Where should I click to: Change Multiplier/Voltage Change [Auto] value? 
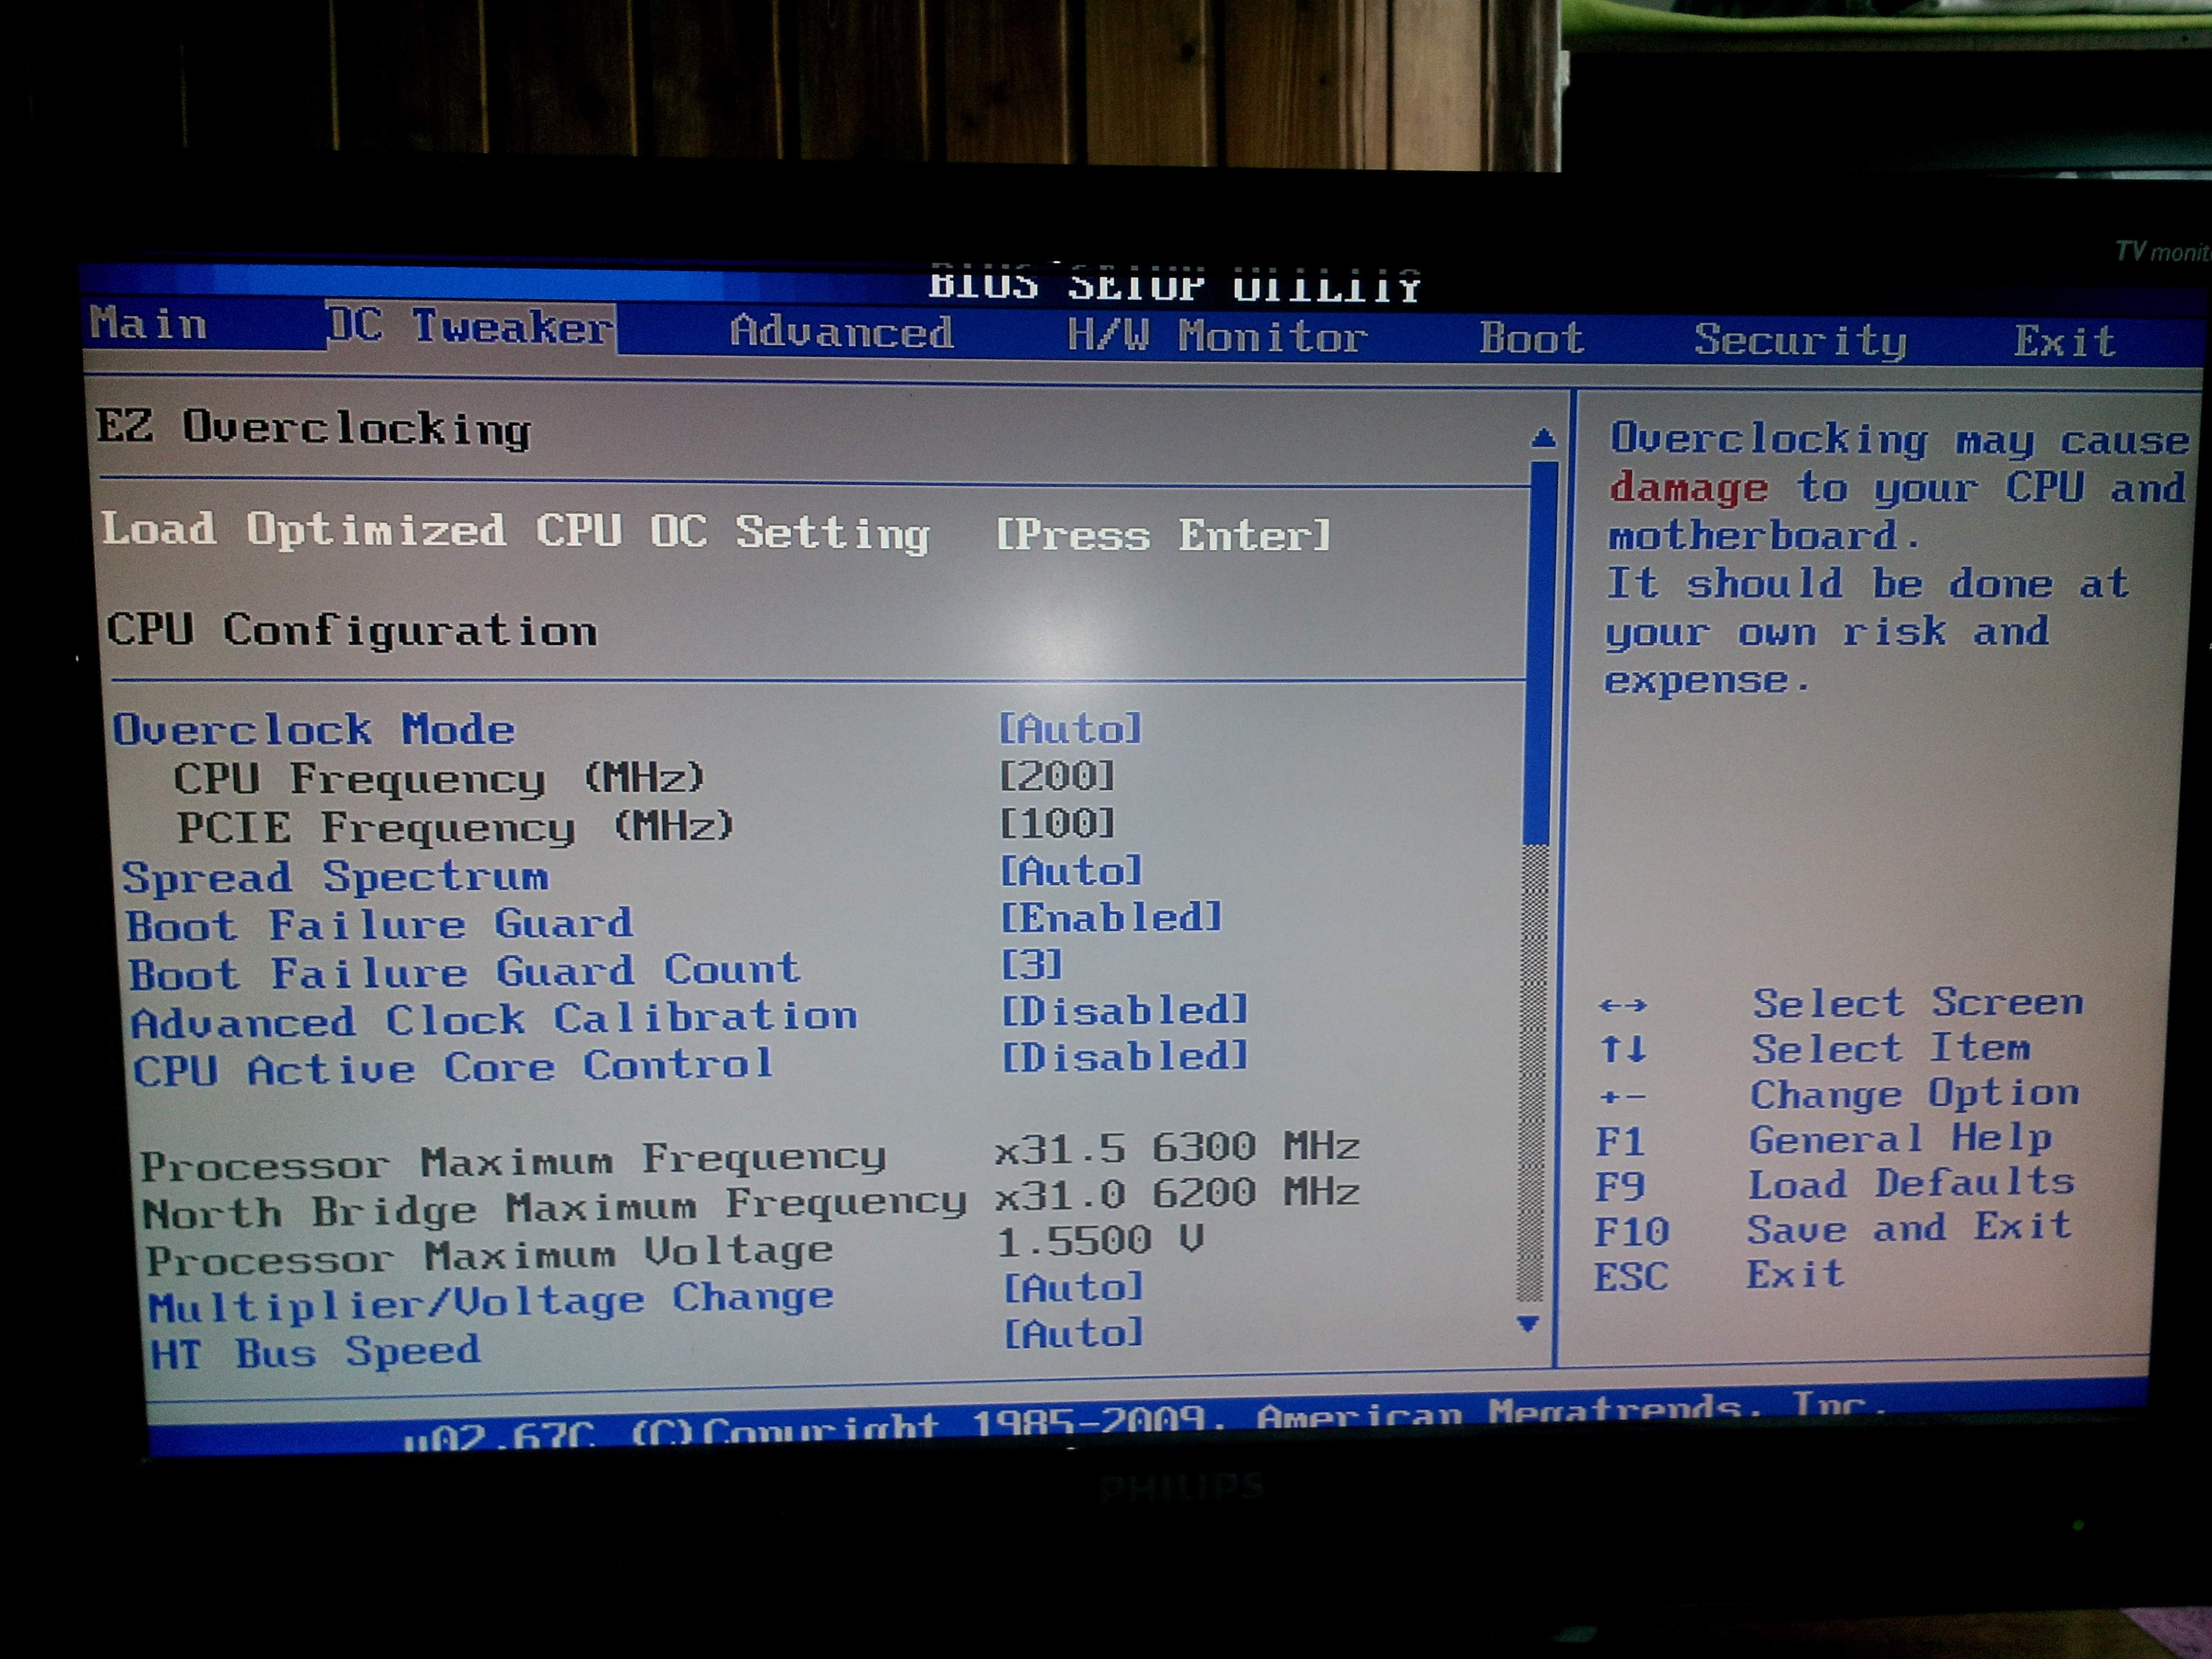[x=1074, y=1288]
